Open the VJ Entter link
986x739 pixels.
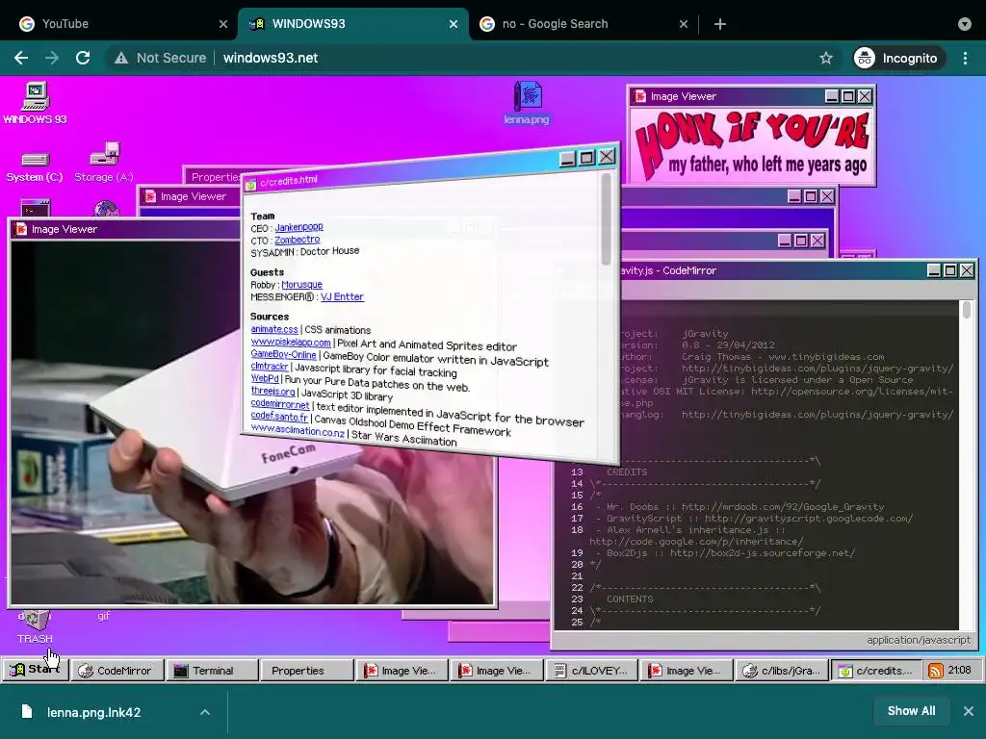(x=342, y=296)
